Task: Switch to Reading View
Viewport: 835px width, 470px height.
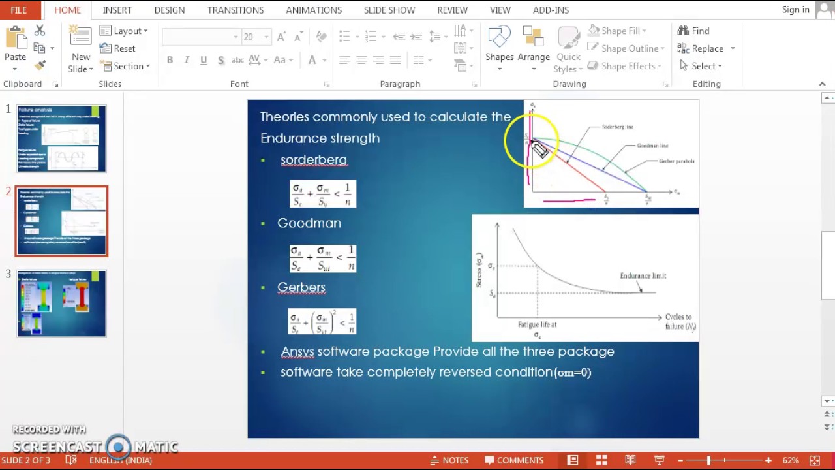Action: (630, 460)
